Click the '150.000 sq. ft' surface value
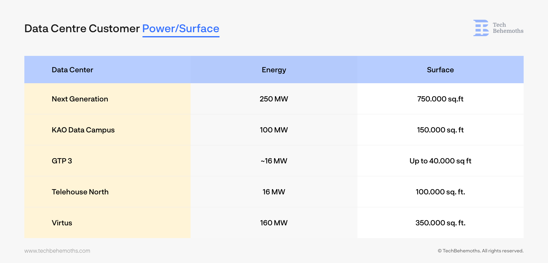548x263 pixels. [440, 130]
